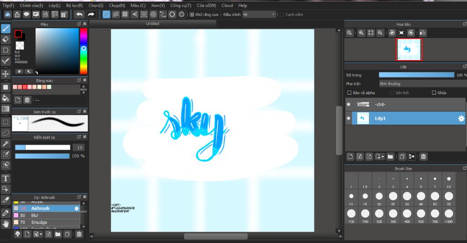The width and height of the screenshot is (467, 243).
Task: Add new layer folder icon
Action: click(390, 156)
